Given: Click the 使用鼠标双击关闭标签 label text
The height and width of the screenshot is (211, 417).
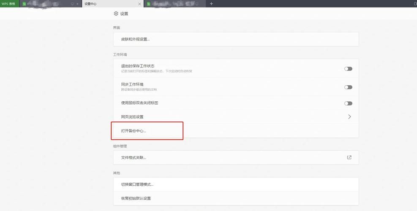Looking at the screenshot, I should (139, 103).
